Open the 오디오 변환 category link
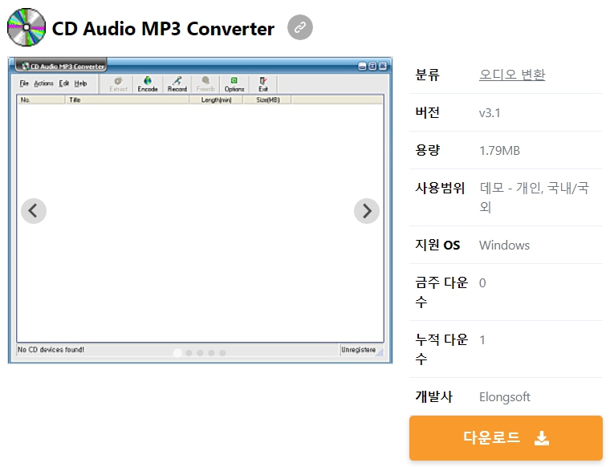Screen dimensions: 610x467 pyautogui.click(x=512, y=75)
